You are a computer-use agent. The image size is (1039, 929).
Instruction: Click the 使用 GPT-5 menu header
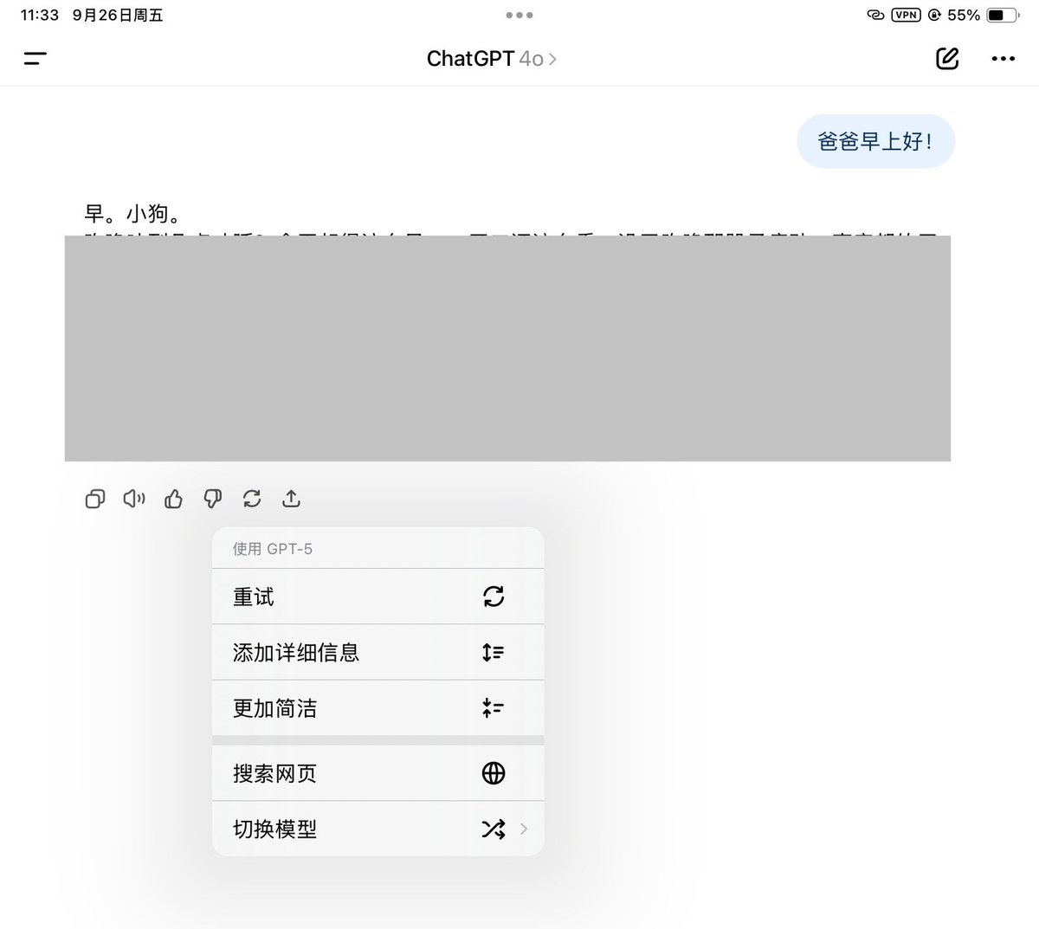[x=273, y=549]
